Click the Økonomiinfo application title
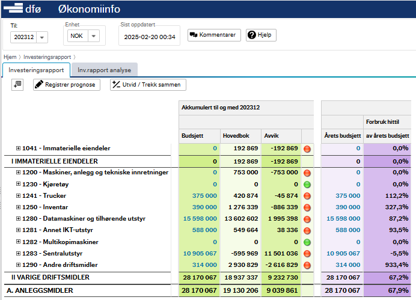416x300 pixels. tap(89, 9)
